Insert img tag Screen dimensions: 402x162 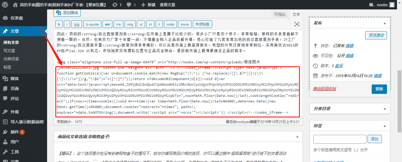pos(130,24)
